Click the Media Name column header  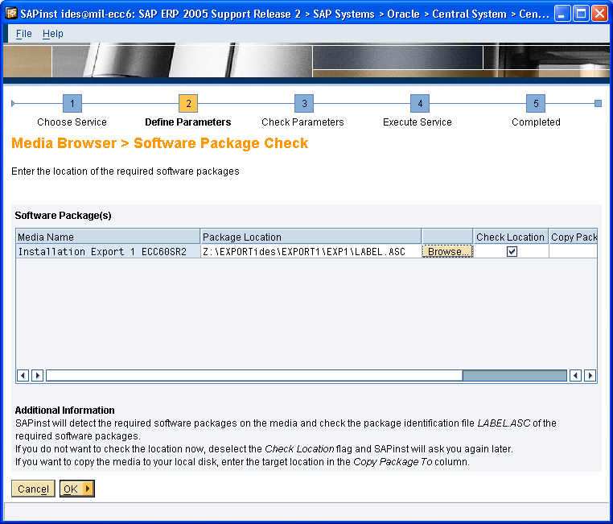108,237
